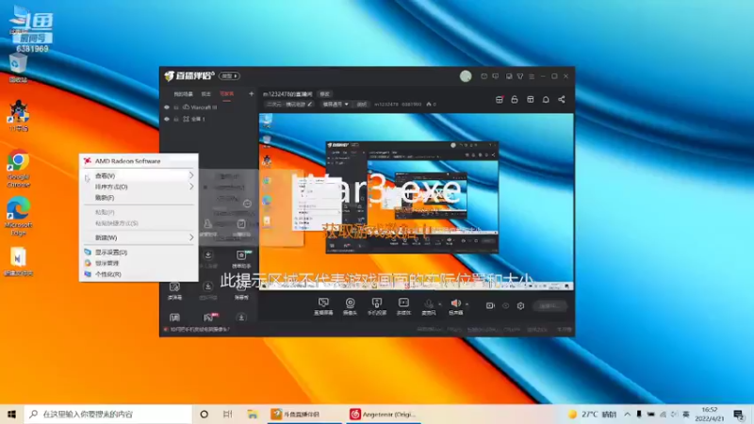This screenshot has height=424, width=754.
Task: Expand microphone options arrow
Action: click(x=439, y=303)
